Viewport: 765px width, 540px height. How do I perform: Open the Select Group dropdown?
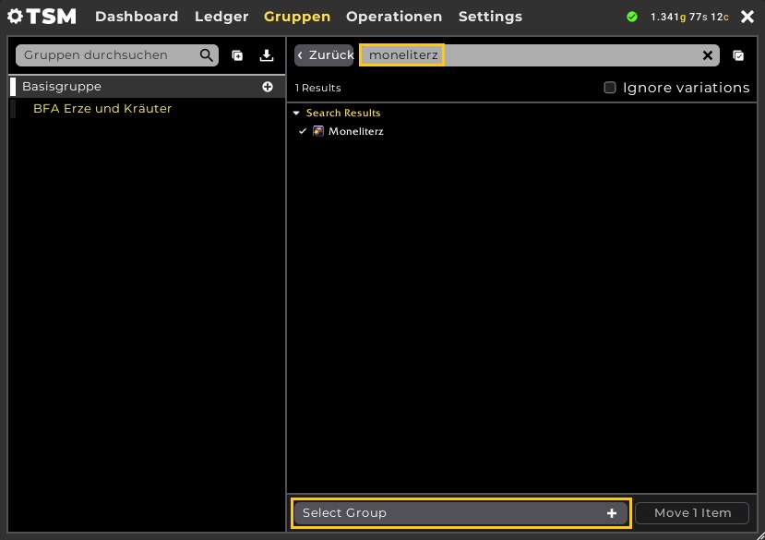(x=460, y=513)
